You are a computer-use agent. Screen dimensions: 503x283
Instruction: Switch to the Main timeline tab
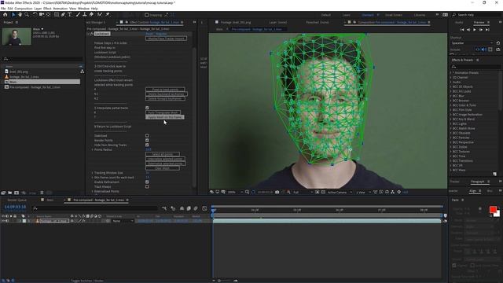click(50, 200)
